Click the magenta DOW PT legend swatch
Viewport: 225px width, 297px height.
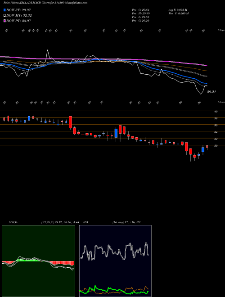(4, 21)
